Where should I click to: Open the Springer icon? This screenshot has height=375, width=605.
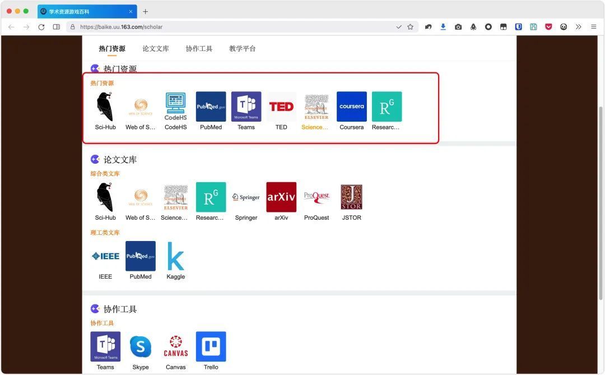pos(246,197)
